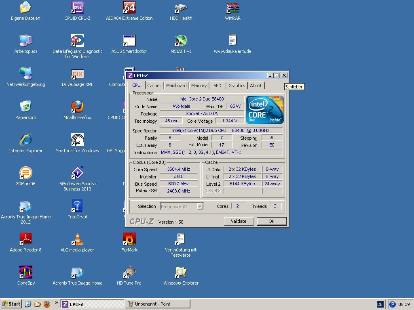Click the Intel Core 2 Duo logo

tap(265, 110)
